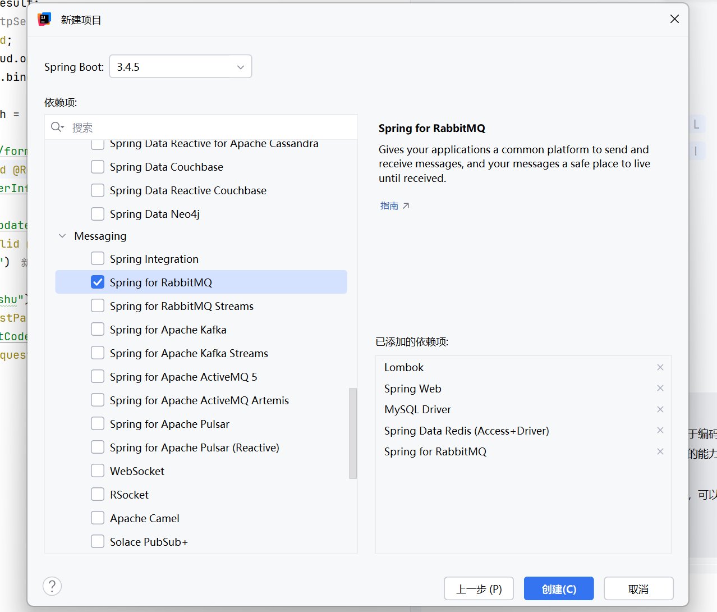Click the 取消 cancel button
The image size is (717, 612).
(638, 589)
